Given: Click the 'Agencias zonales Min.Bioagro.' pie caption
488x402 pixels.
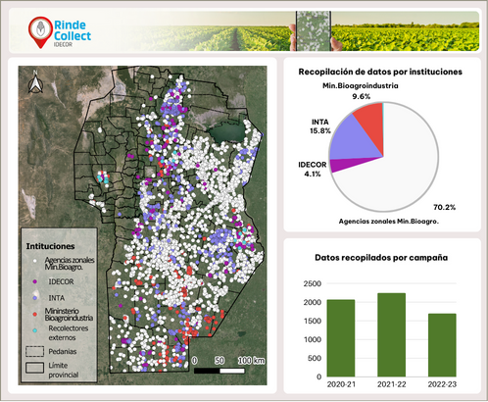Looking at the screenshot, I should (389, 222).
